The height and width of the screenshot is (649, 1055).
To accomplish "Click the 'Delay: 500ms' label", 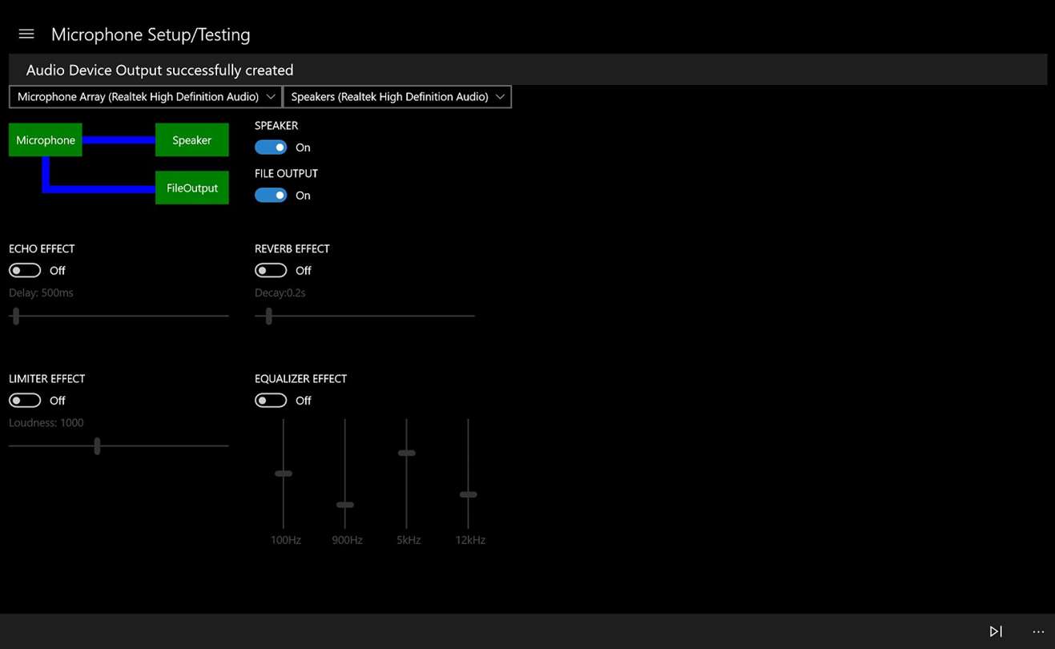I will click(x=41, y=293).
